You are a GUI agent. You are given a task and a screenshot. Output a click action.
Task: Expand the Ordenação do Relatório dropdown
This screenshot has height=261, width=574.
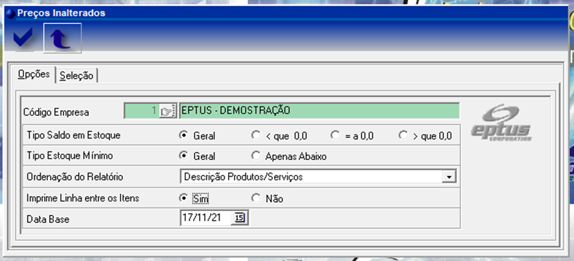click(x=447, y=177)
